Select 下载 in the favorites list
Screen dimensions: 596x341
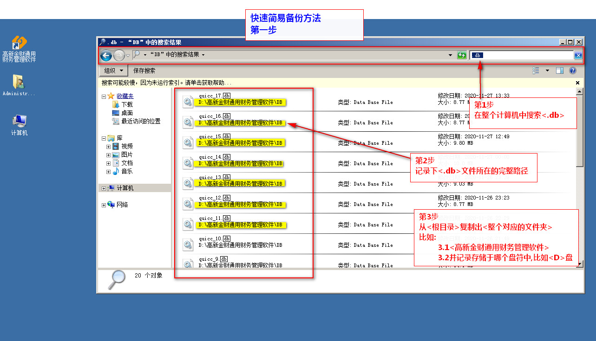tap(127, 104)
